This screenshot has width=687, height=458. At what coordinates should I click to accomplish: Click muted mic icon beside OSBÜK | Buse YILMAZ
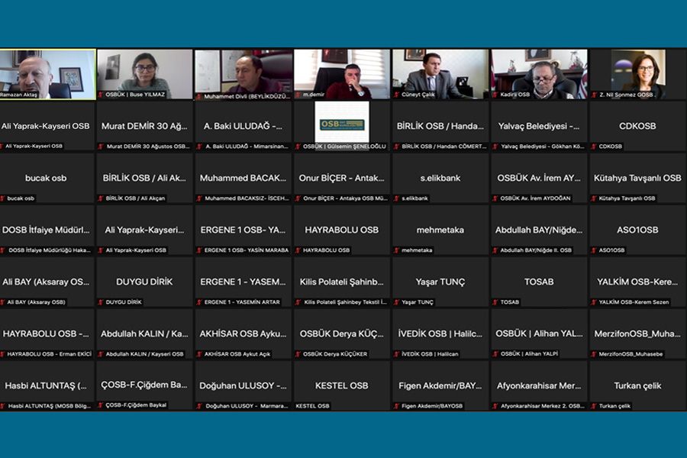[101, 94]
